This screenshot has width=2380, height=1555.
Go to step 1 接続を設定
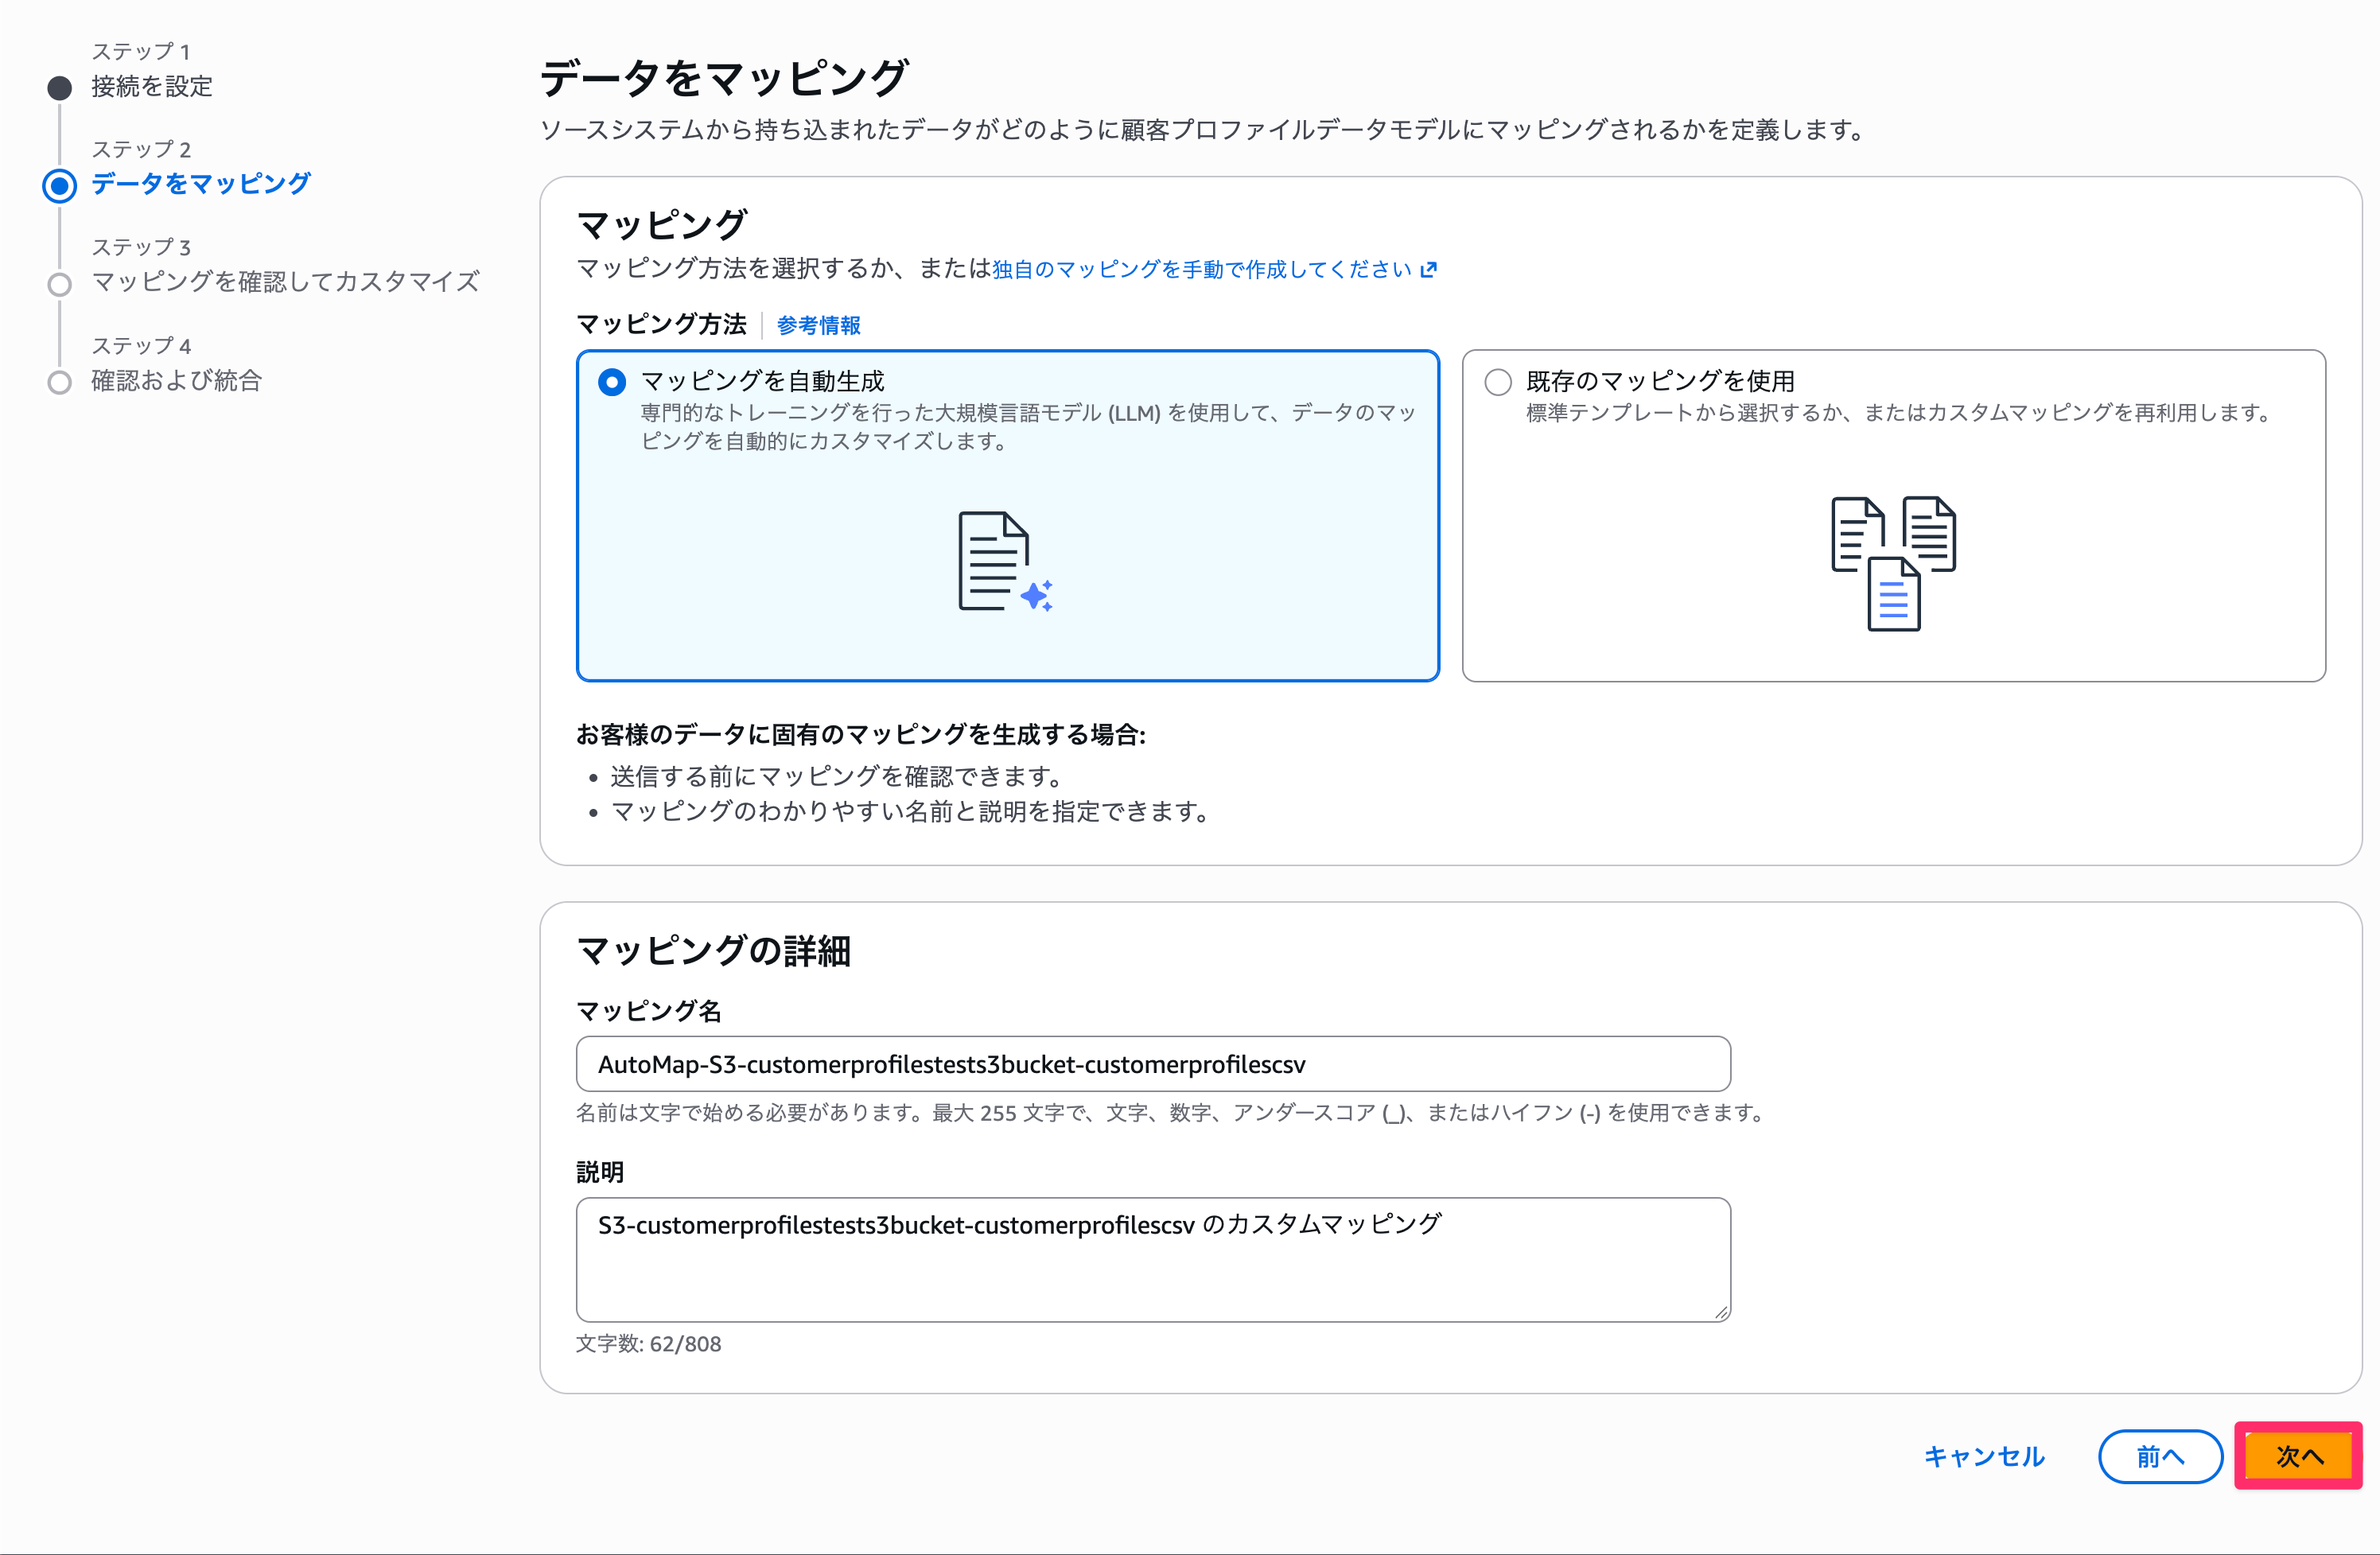tap(152, 87)
